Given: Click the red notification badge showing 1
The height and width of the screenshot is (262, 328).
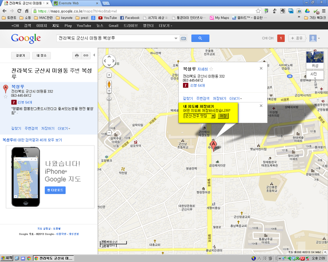Looking at the screenshot, I should pos(281,38).
